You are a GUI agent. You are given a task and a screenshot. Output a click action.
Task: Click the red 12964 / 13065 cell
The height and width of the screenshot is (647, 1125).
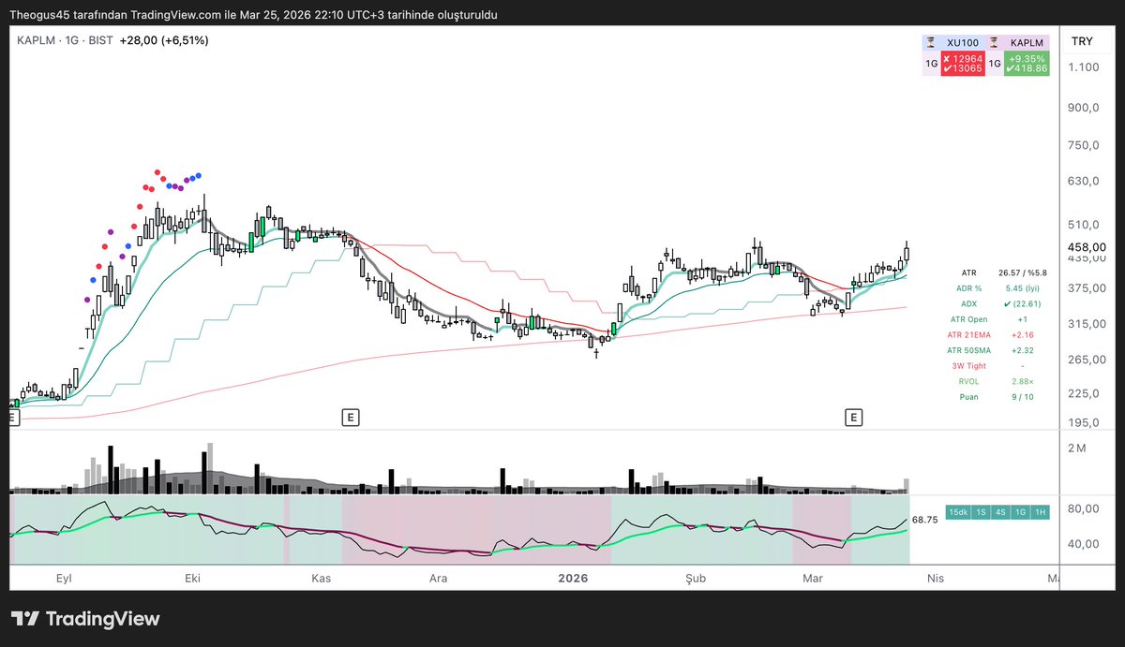(963, 63)
